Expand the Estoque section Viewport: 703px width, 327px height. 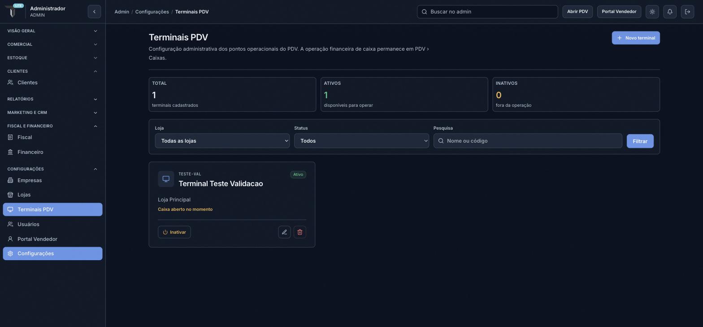[x=52, y=58]
